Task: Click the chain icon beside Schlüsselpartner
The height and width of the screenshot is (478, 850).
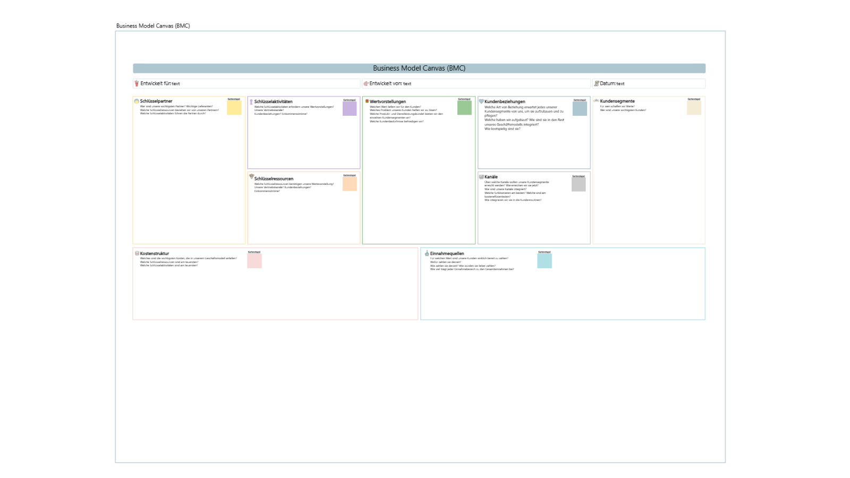Action: click(137, 100)
